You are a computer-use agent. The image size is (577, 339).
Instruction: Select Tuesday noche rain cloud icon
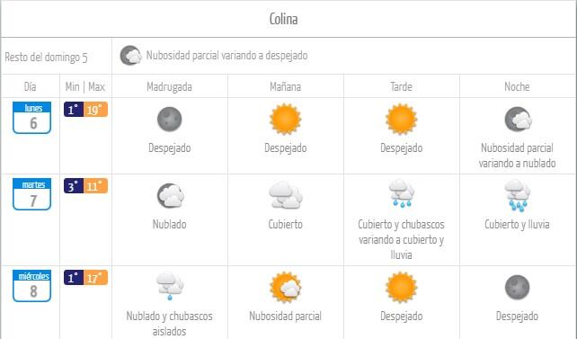pos(518,195)
